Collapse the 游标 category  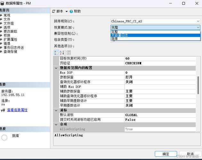coord(56,110)
